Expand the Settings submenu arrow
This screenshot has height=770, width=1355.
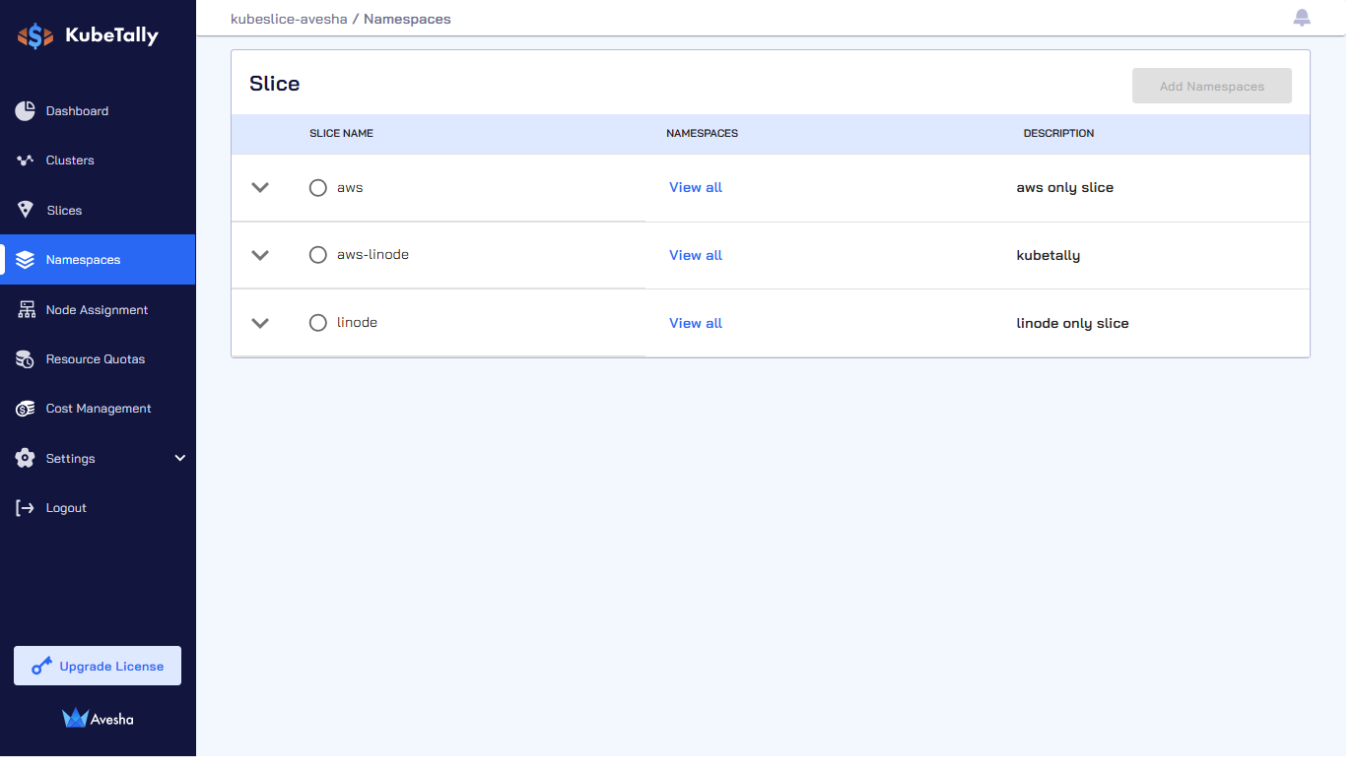(x=179, y=458)
